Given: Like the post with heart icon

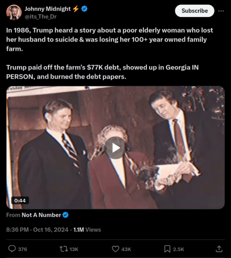Looking at the screenshot, I should coord(115,249).
